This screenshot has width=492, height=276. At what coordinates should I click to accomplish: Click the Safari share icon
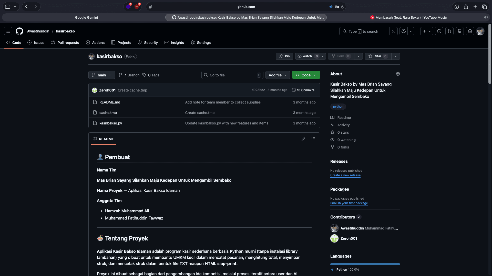click(x=466, y=7)
